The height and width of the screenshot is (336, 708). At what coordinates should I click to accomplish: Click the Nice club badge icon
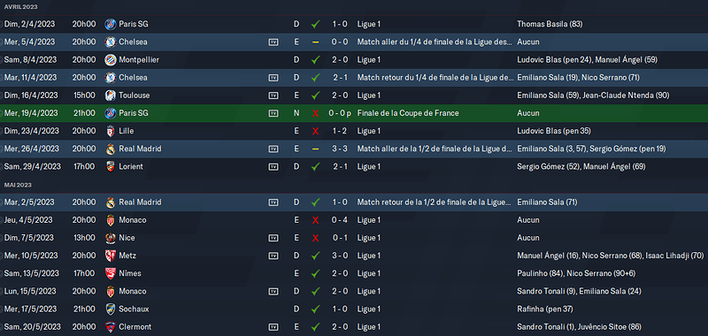coord(110,238)
